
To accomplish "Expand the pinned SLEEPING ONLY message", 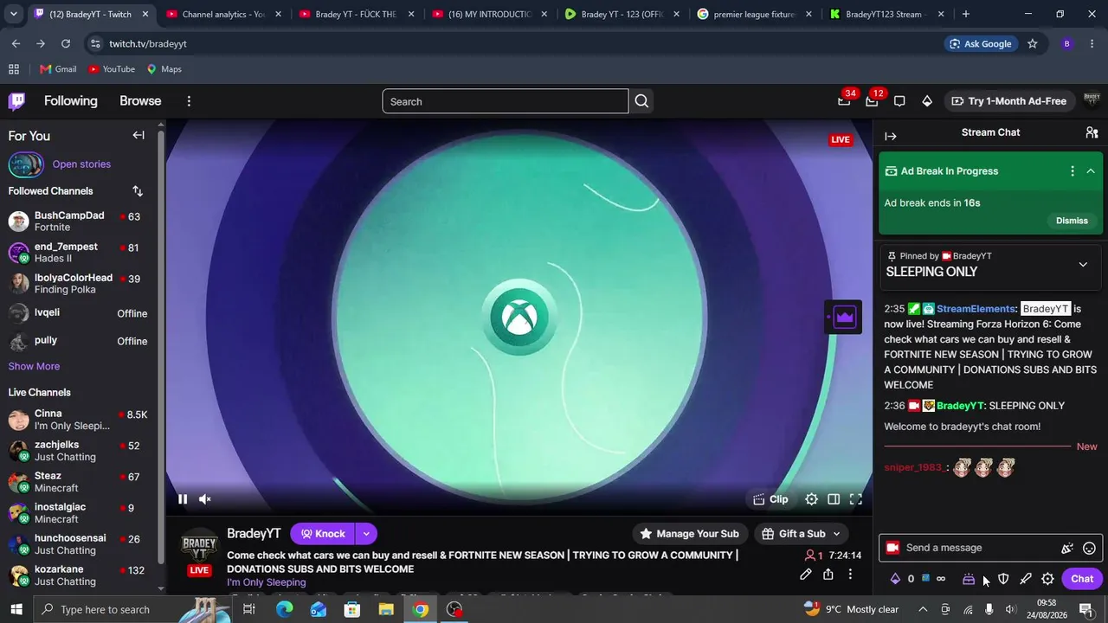I will tap(1083, 265).
